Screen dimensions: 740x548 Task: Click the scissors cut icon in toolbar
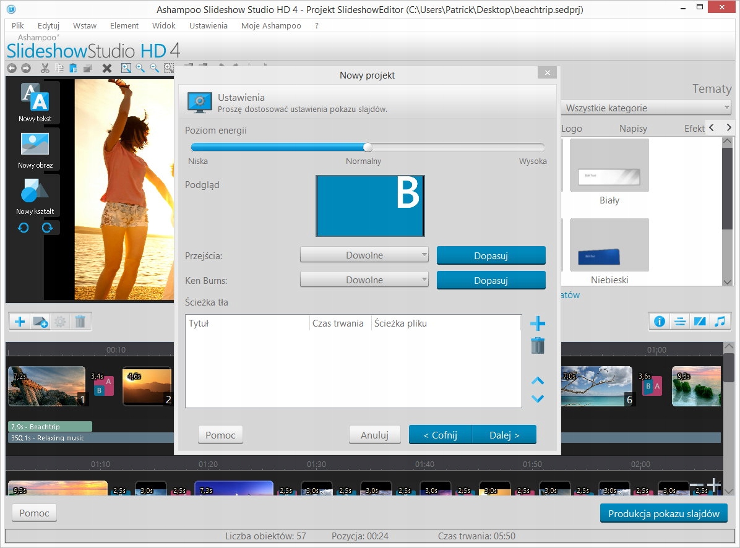pyautogui.click(x=45, y=68)
